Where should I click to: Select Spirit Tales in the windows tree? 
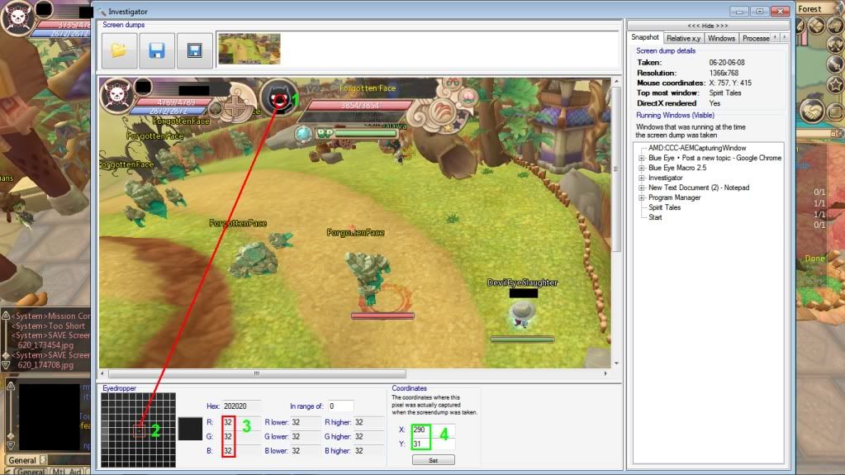point(664,207)
